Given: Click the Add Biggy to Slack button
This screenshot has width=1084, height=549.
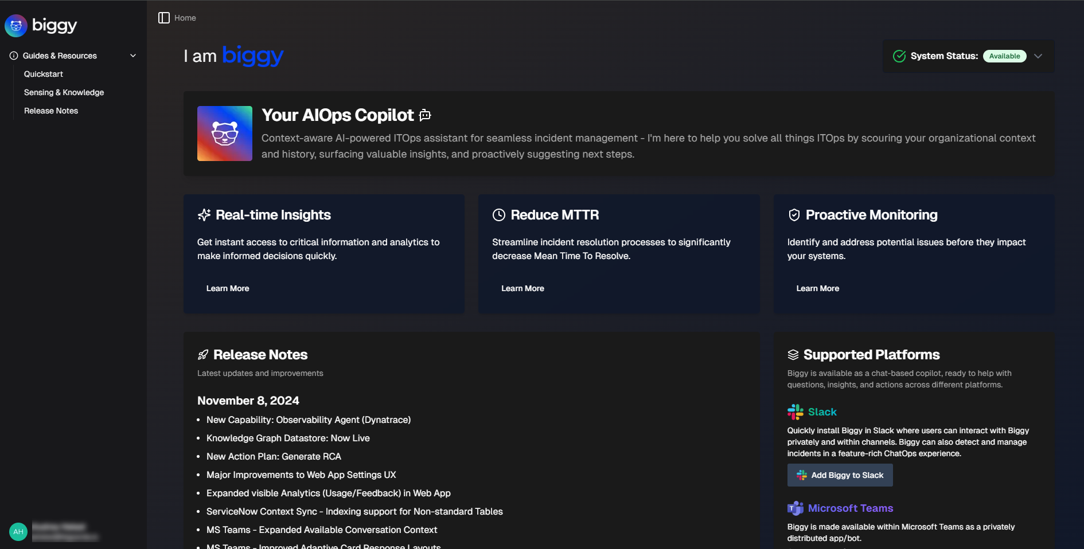Looking at the screenshot, I should [840, 475].
